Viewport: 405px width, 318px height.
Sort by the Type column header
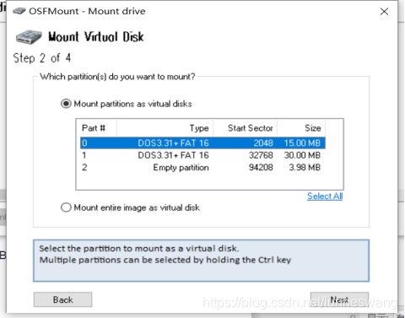pos(165,128)
